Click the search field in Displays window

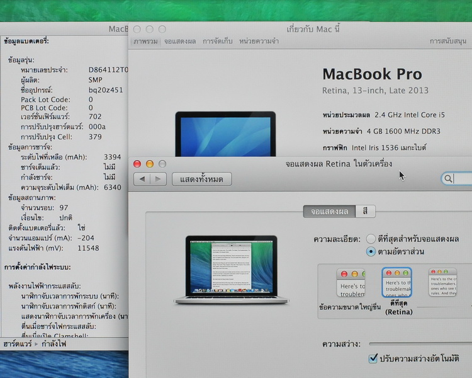tap(457, 179)
